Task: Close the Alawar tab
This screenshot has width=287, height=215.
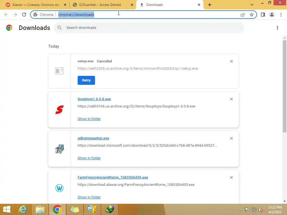Action: (x=65, y=5)
